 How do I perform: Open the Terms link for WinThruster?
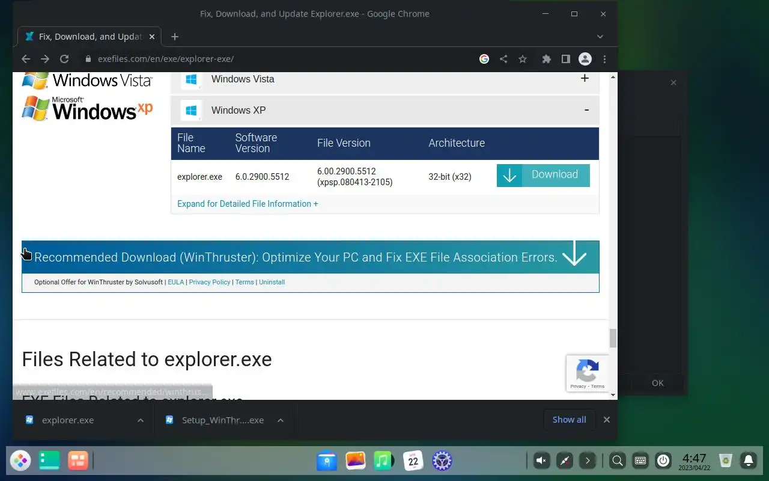pyautogui.click(x=245, y=282)
